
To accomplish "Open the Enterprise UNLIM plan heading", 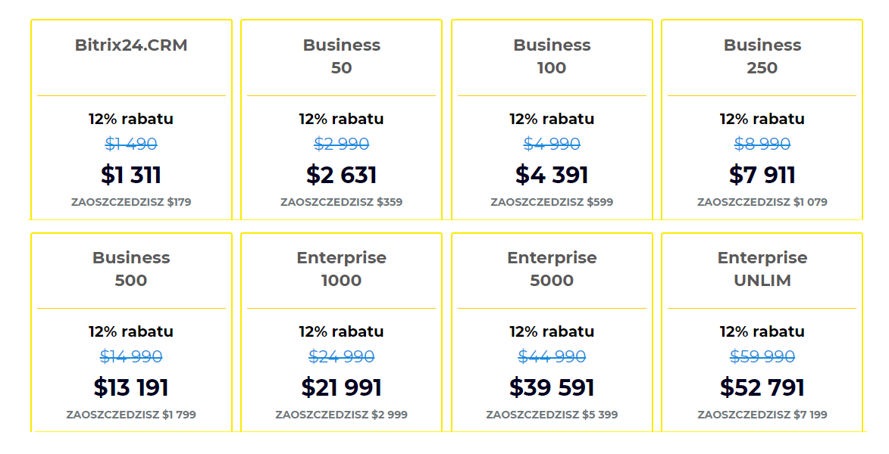I will 762,269.
